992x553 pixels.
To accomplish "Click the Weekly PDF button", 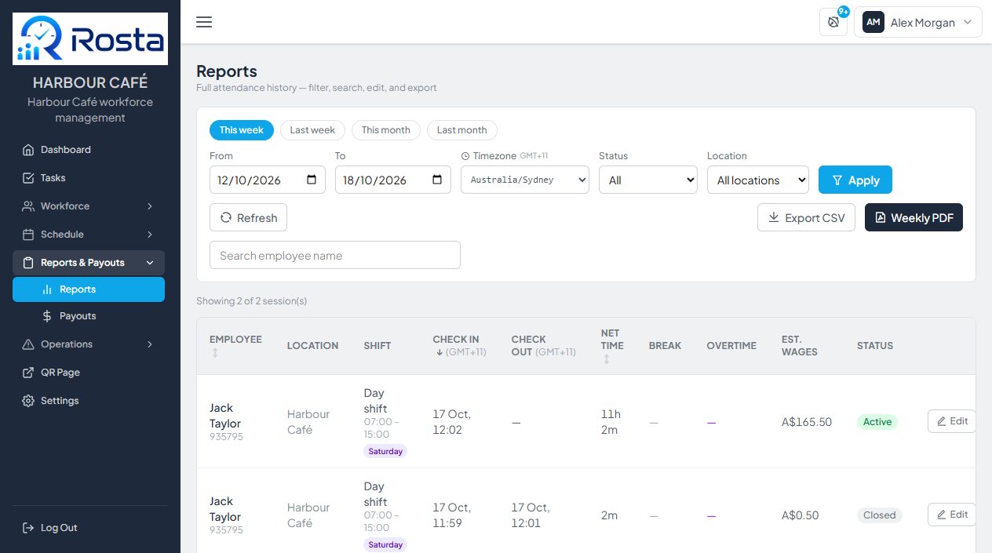I will point(914,217).
